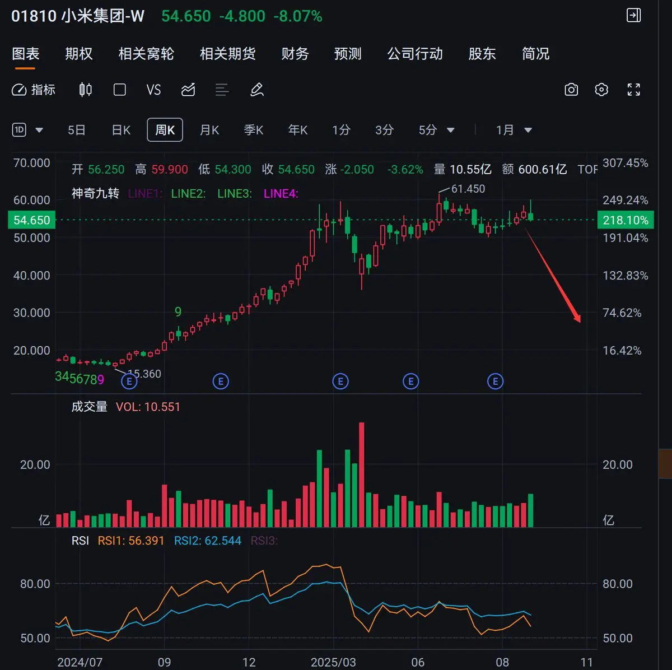672x670 pixels.
Task: Click the green 54.650 price tag on axis
Action: coord(32,220)
